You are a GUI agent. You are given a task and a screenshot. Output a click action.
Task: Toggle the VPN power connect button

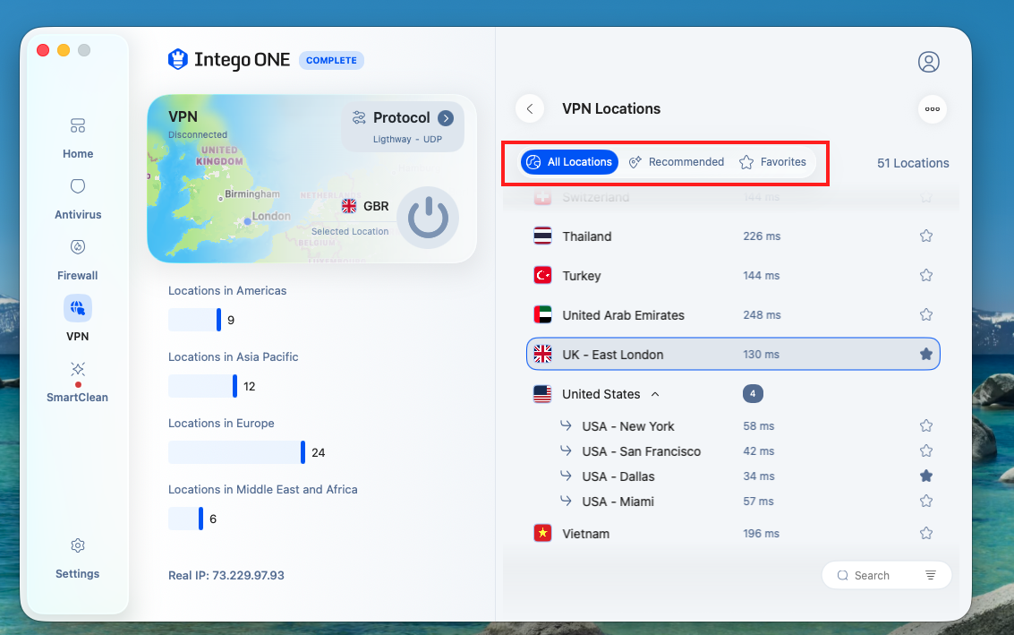pyautogui.click(x=428, y=218)
